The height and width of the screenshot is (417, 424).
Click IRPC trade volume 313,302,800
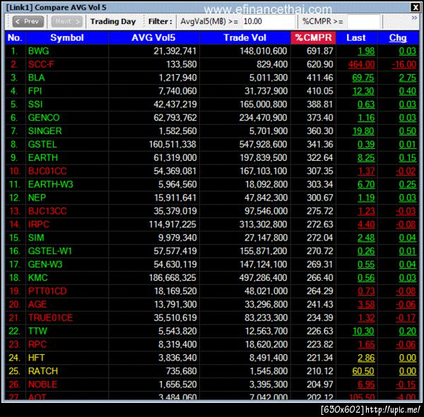click(x=263, y=224)
